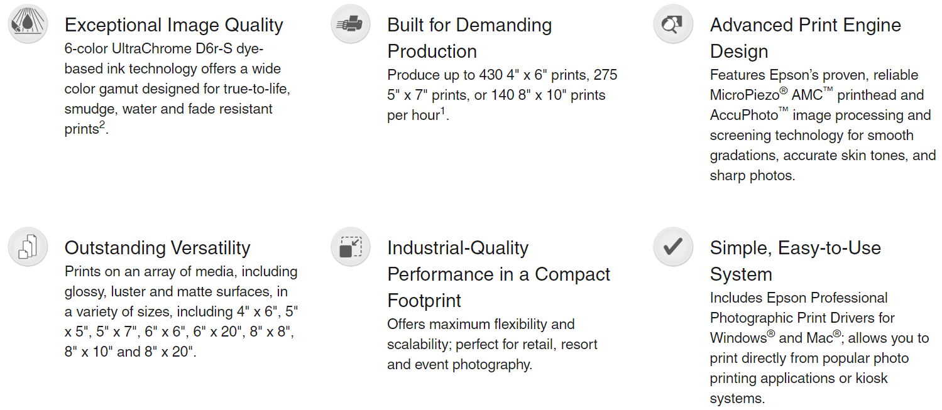
Task: Click the checkmark easy-to-use system icon
Action: 673,246
